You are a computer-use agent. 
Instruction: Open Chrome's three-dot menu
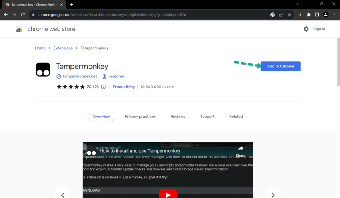(x=334, y=14)
